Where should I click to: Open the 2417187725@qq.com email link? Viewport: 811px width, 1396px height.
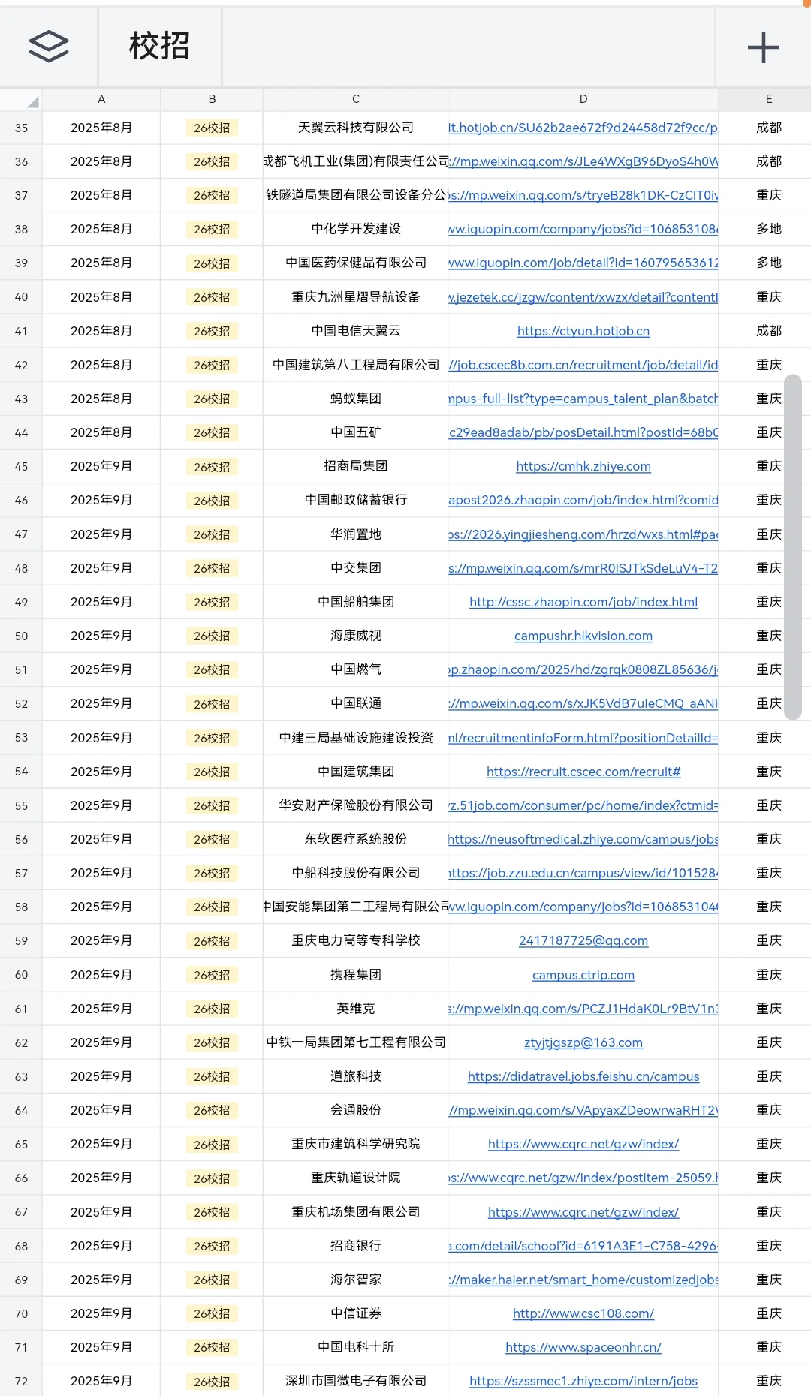[583, 940]
